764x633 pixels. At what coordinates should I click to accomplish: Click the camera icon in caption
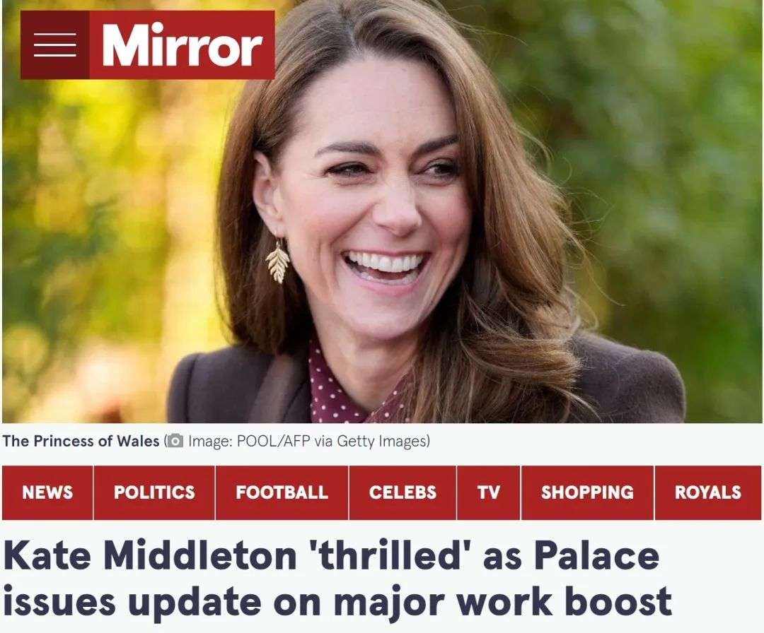click(175, 442)
